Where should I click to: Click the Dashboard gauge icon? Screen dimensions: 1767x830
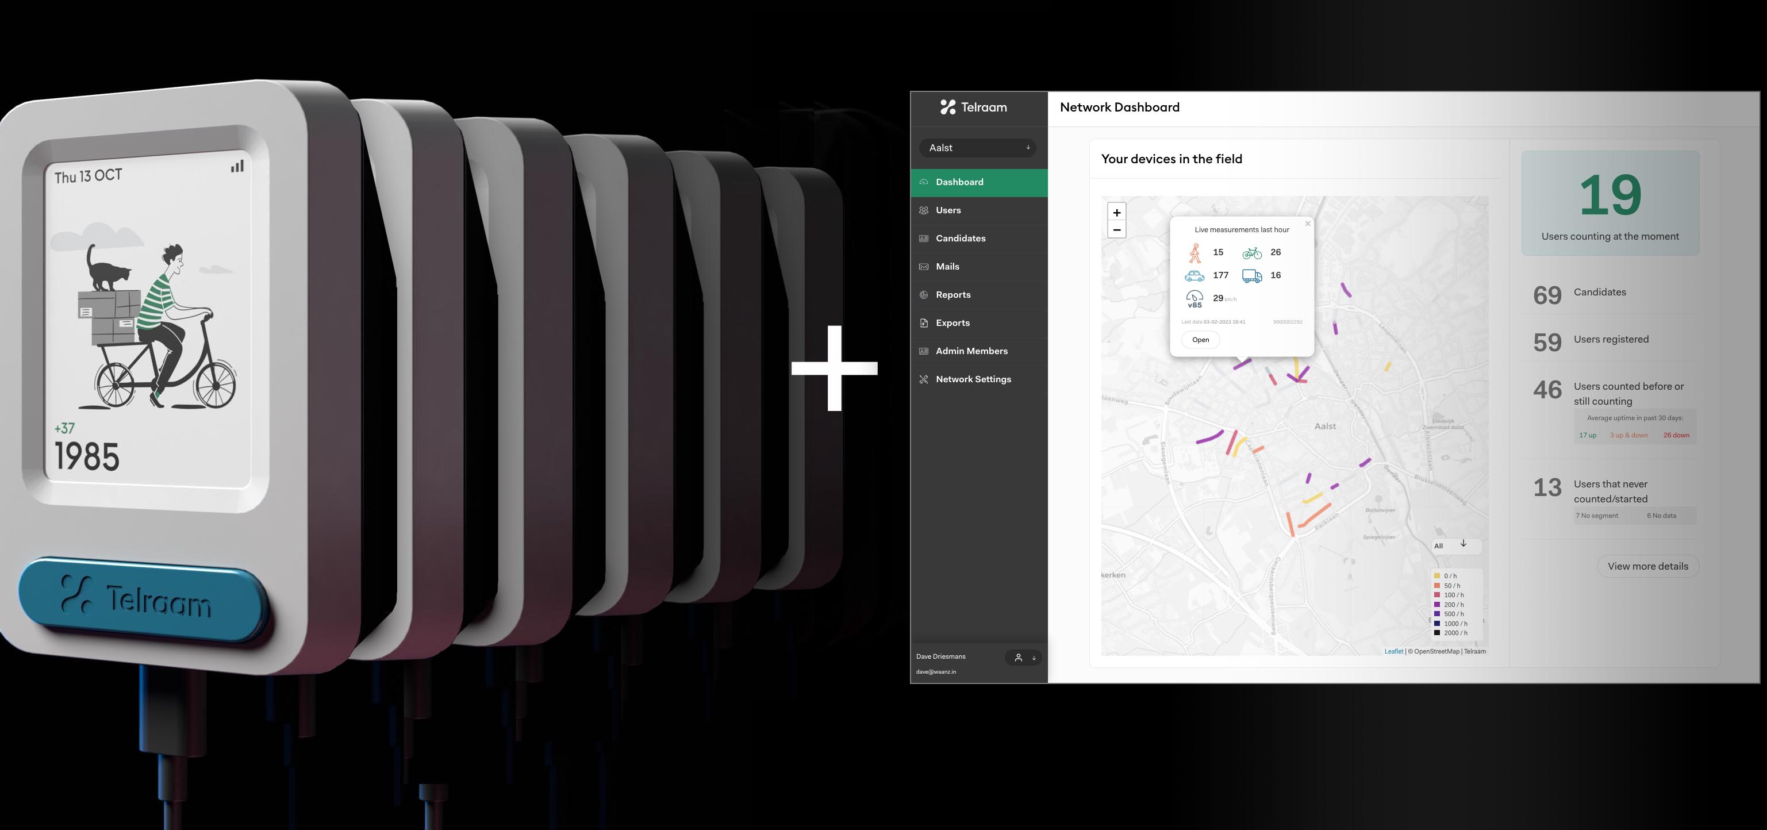[x=923, y=182]
